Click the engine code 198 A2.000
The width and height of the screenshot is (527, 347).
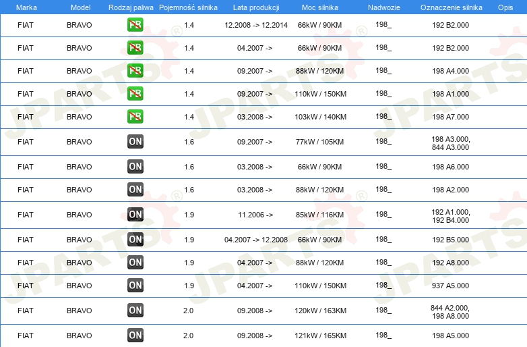[451, 190]
